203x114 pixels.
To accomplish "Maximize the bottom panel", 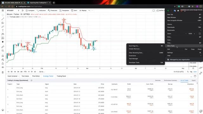I will (x=195, y=76).
